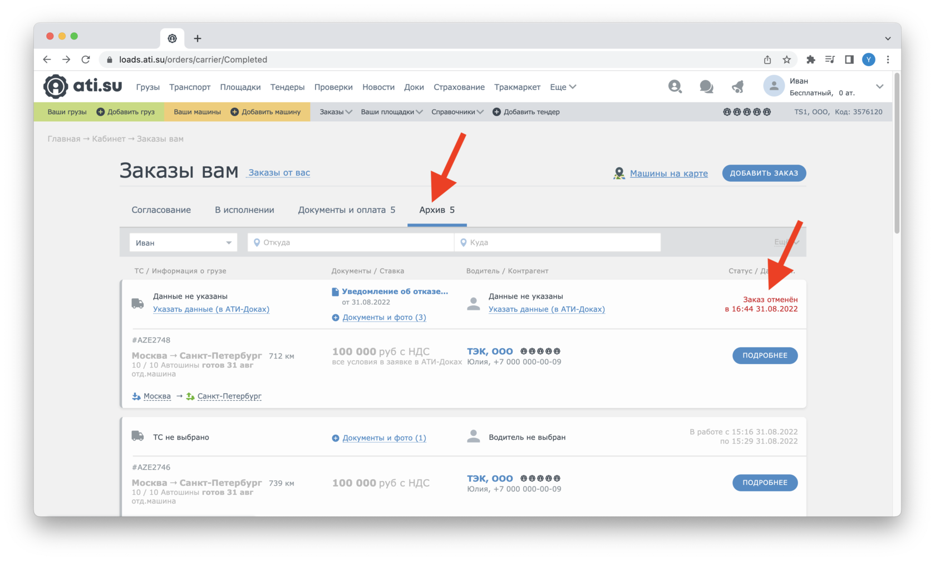Screen dimensions: 935x561
Task: Open the Иван filter dropdown
Action: (x=184, y=242)
